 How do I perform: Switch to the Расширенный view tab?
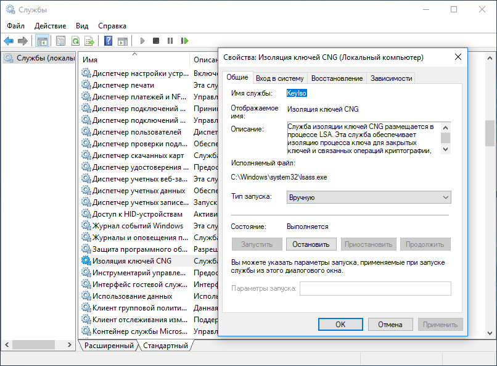point(109,346)
